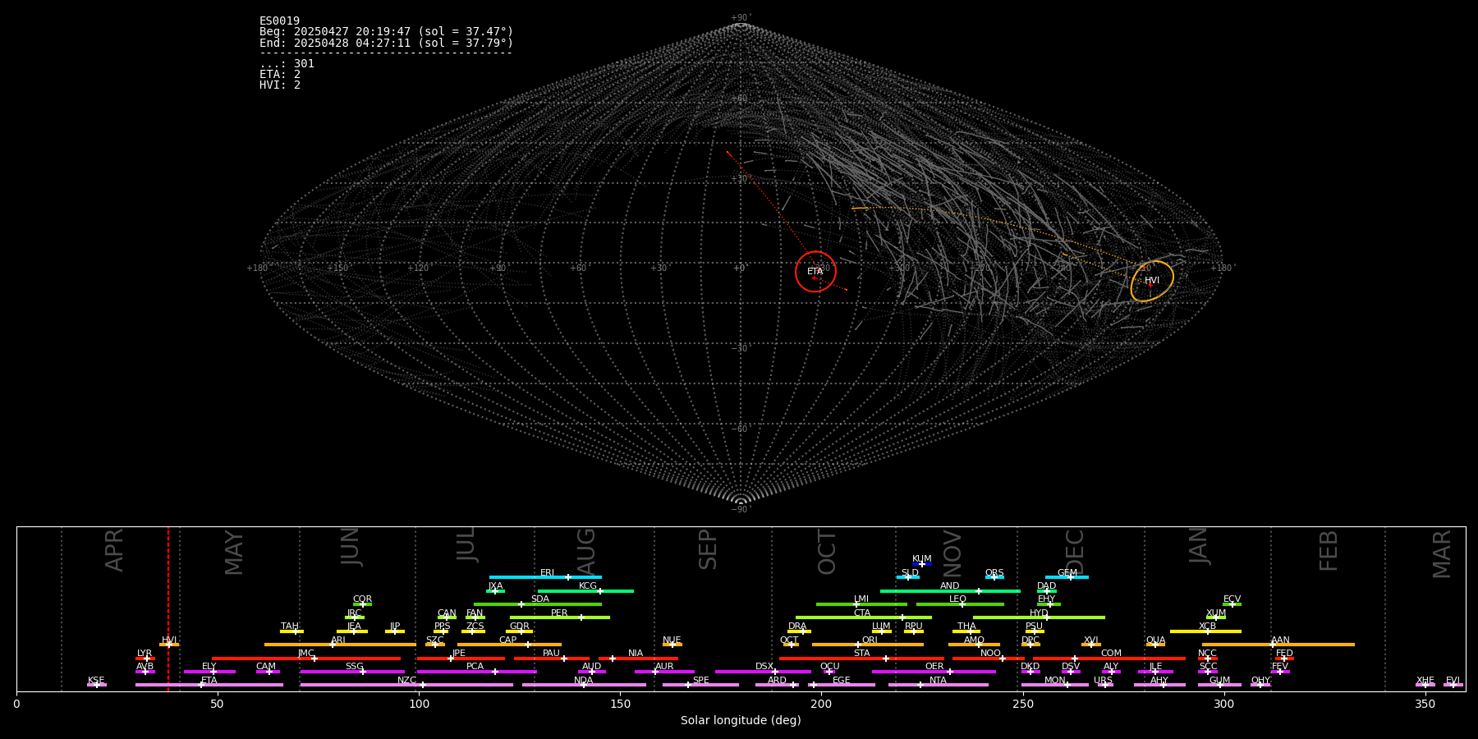Click the pink KSE shower bar
Image resolution: width=1478 pixels, height=739 pixels.
[x=97, y=685]
